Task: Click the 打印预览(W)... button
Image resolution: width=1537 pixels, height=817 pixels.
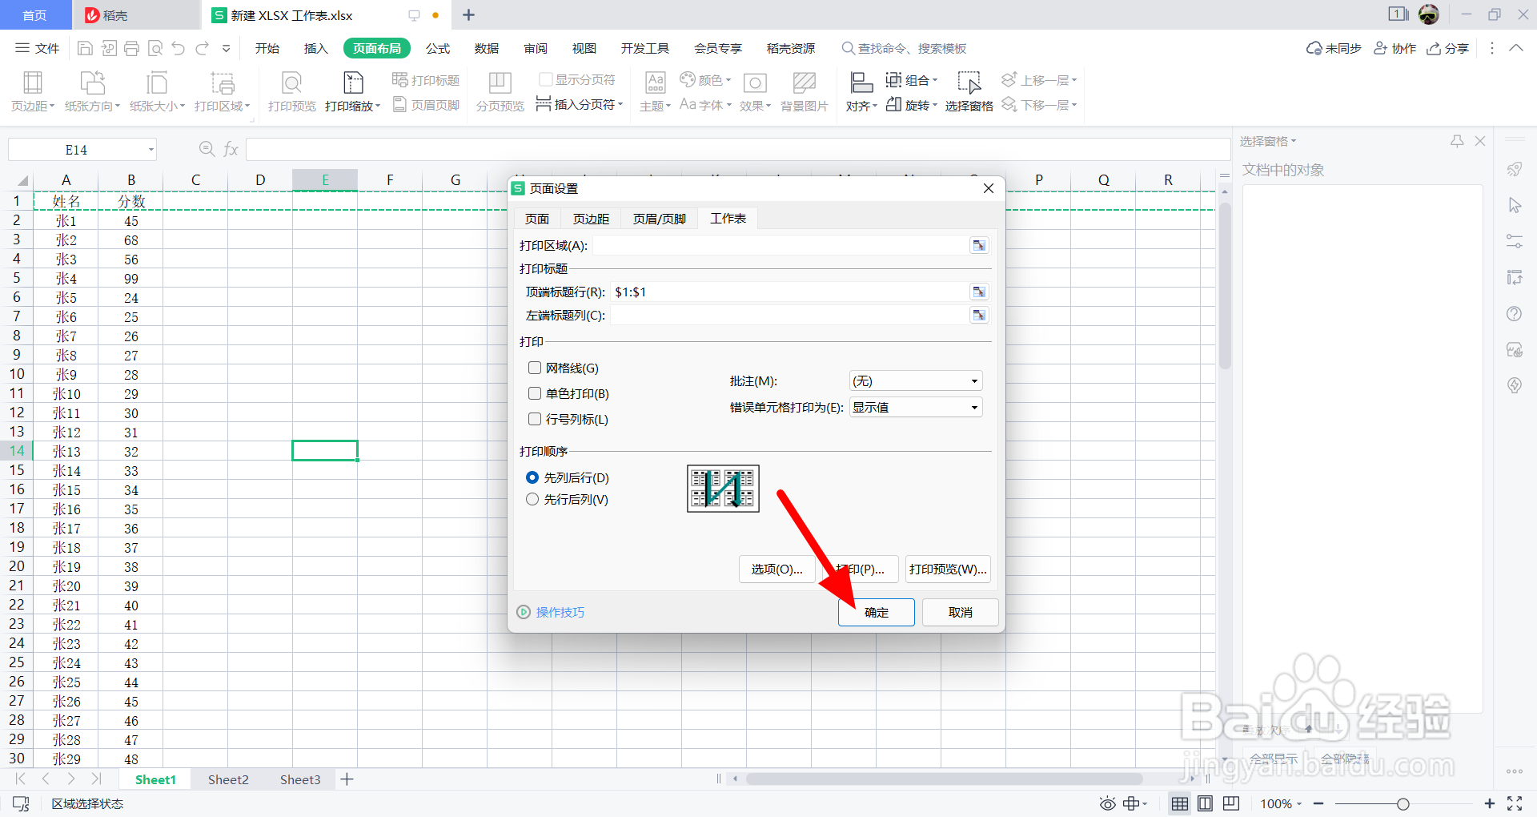Action: 948,569
